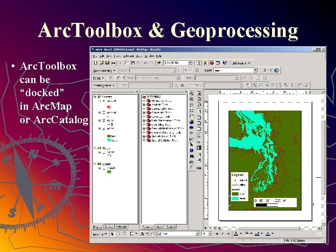Click the ArcToolbox root node icon
336x252 pixels.
144,97
